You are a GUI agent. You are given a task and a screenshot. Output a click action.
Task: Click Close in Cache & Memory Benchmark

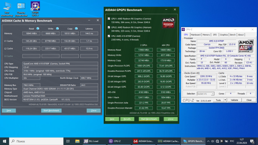click(x=94, y=110)
